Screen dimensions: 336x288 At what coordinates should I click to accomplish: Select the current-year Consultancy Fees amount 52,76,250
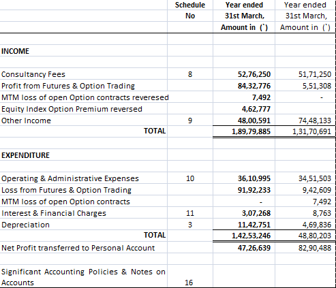(244, 74)
